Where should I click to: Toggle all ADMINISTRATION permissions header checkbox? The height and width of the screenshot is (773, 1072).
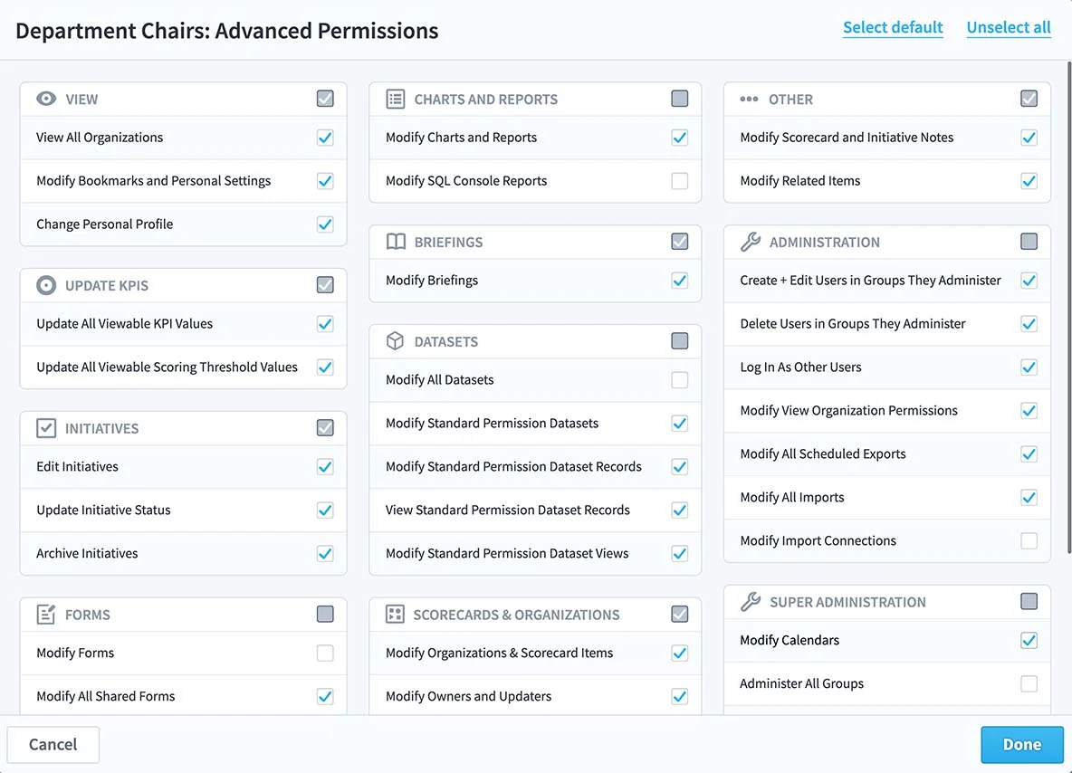coord(1029,242)
